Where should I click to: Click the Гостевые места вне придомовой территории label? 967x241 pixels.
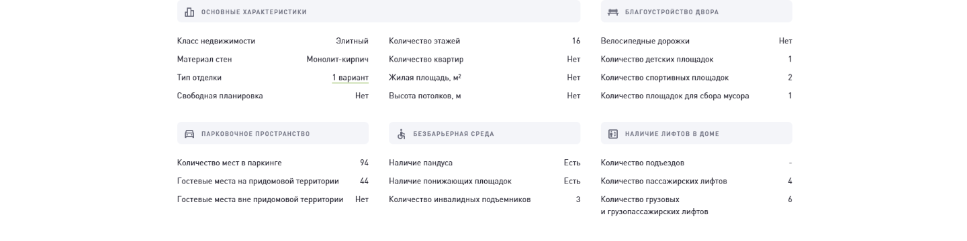261,199
